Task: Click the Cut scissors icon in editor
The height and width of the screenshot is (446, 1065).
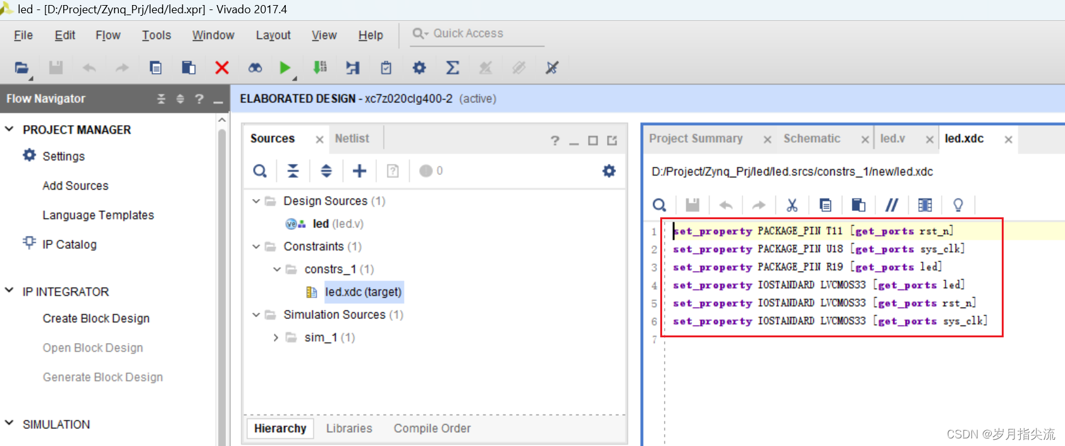Action: pyautogui.click(x=792, y=205)
